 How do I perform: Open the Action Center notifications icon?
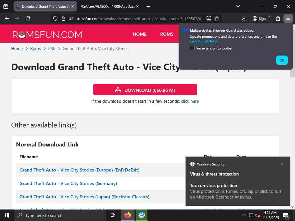tap(286, 215)
